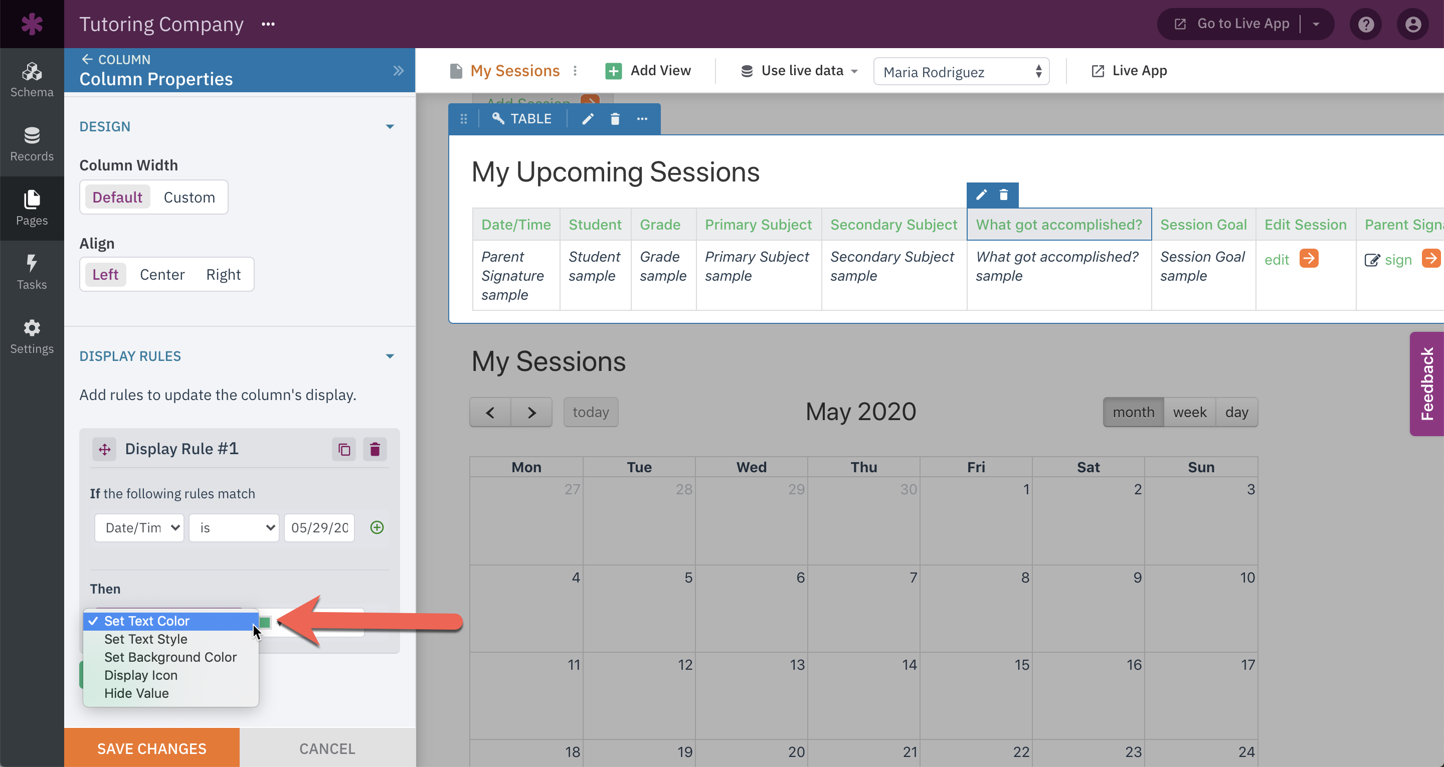This screenshot has width=1444, height=767.
Task: Collapse the DESIGN section
Action: (390, 127)
